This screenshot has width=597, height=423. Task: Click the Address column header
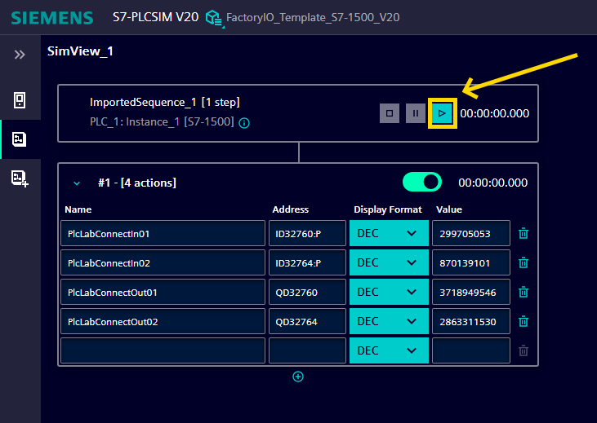[x=290, y=209]
